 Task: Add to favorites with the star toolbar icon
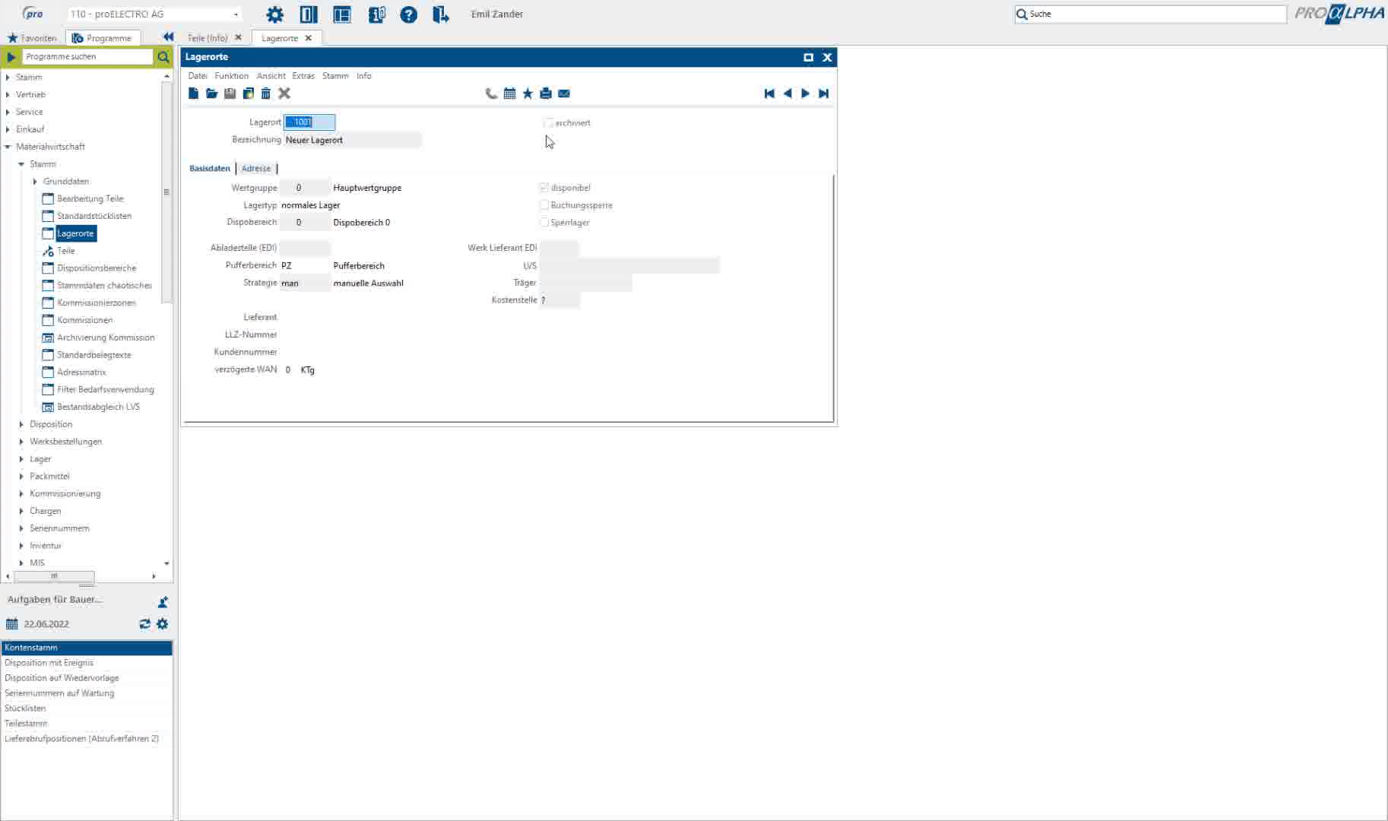tap(528, 94)
